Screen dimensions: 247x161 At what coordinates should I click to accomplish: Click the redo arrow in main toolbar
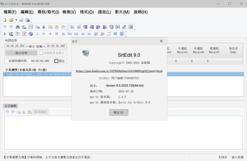[x=11, y=27]
